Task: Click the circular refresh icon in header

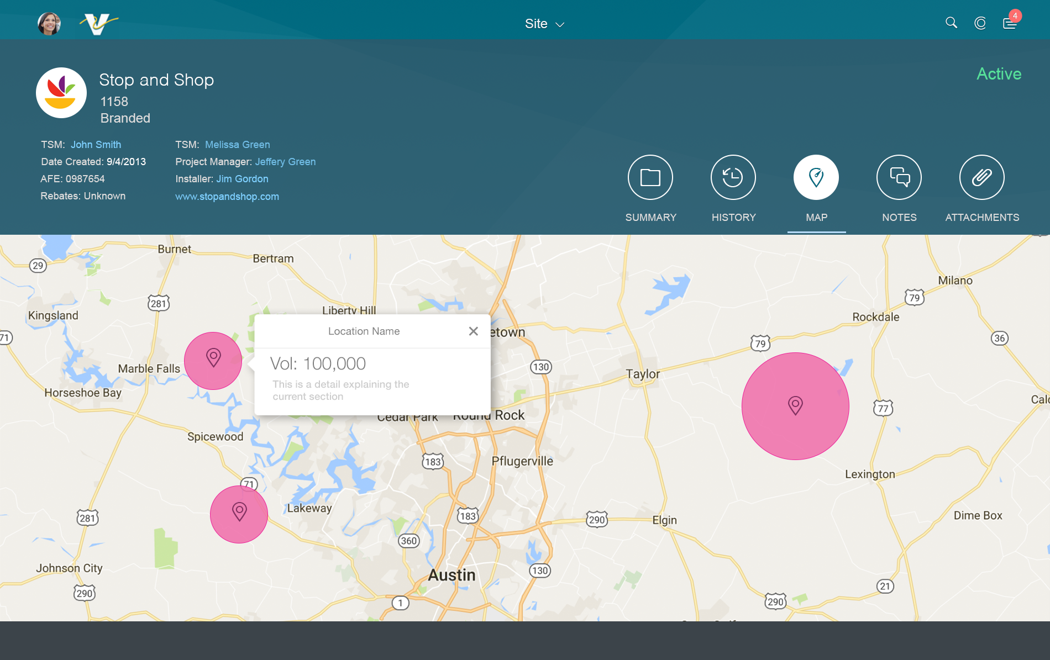Action: pos(980,23)
